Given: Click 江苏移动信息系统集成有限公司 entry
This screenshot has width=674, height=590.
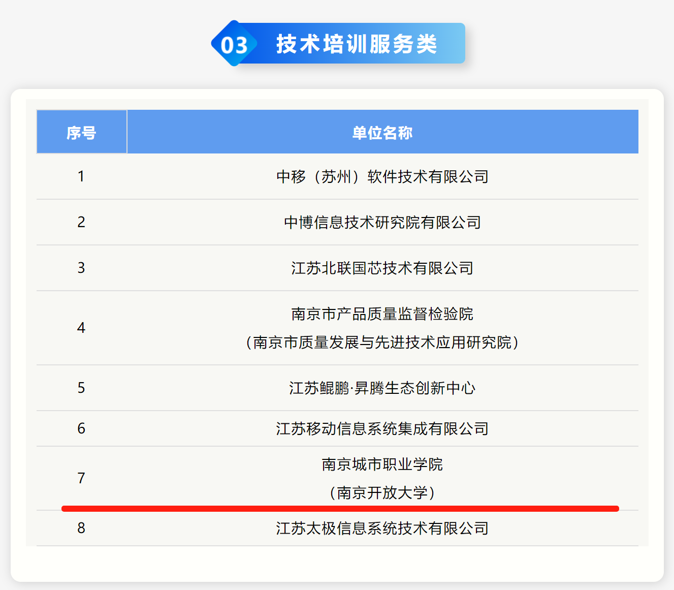Looking at the screenshot, I should [382, 428].
